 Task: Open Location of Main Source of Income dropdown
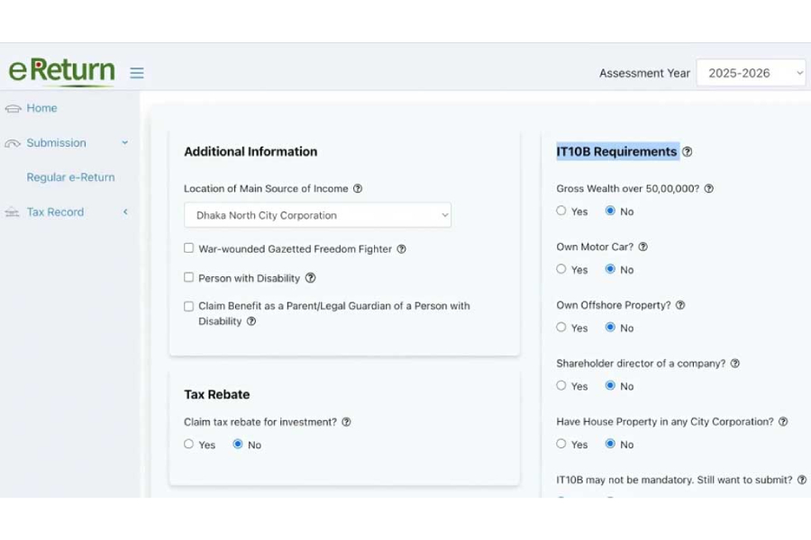(317, 215)
